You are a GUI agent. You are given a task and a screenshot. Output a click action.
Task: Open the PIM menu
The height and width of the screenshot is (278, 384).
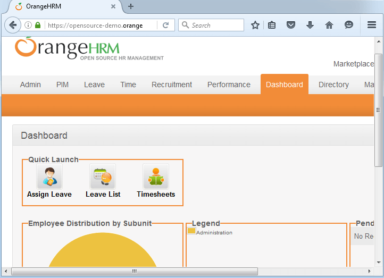62,85
